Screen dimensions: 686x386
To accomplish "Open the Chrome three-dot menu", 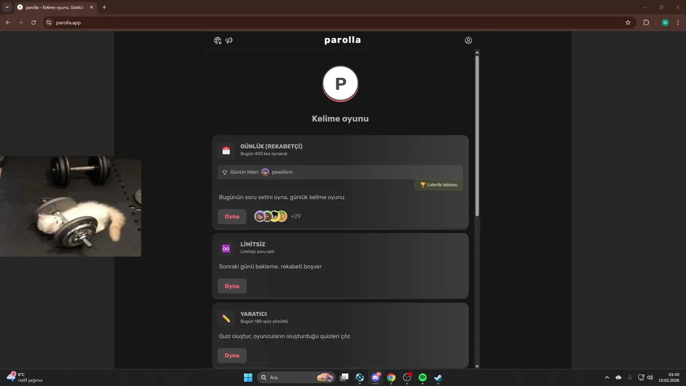I will [x=678, y=23].
